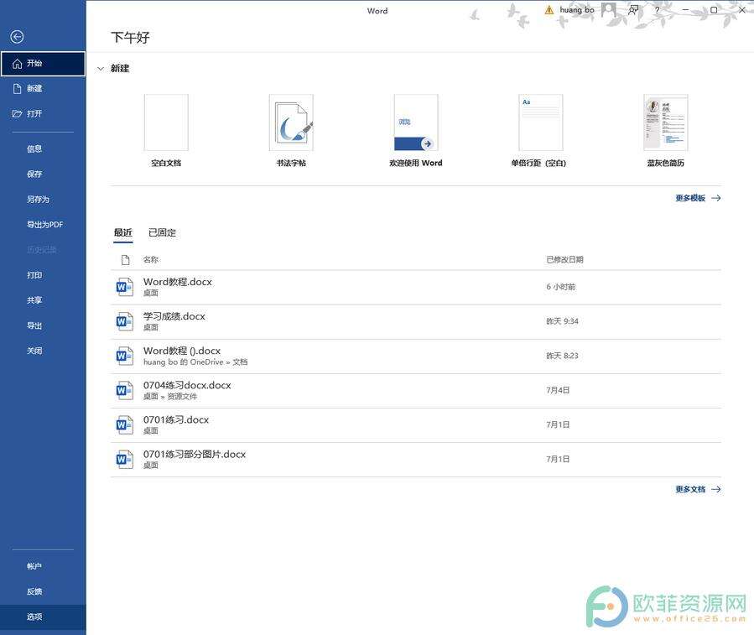754x635 pixels.
Task: Click the feedback person icon in title bar
Action: 634,9
